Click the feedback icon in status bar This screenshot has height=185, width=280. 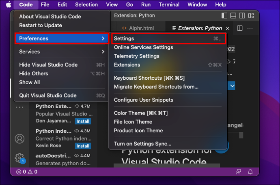point(238,172)
